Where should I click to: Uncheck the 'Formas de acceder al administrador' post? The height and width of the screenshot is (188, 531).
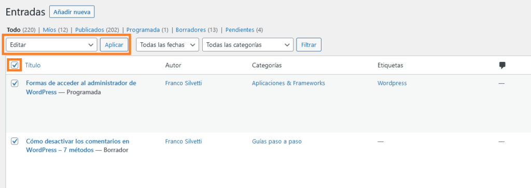15,83
